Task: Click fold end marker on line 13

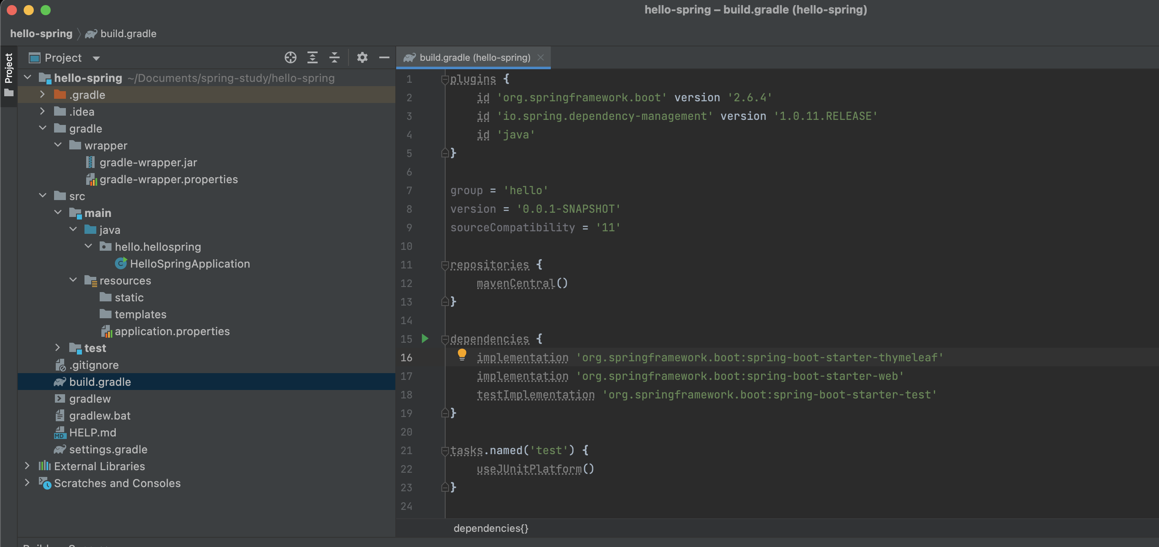Action: pyautogui.click(x=444, y=302)
